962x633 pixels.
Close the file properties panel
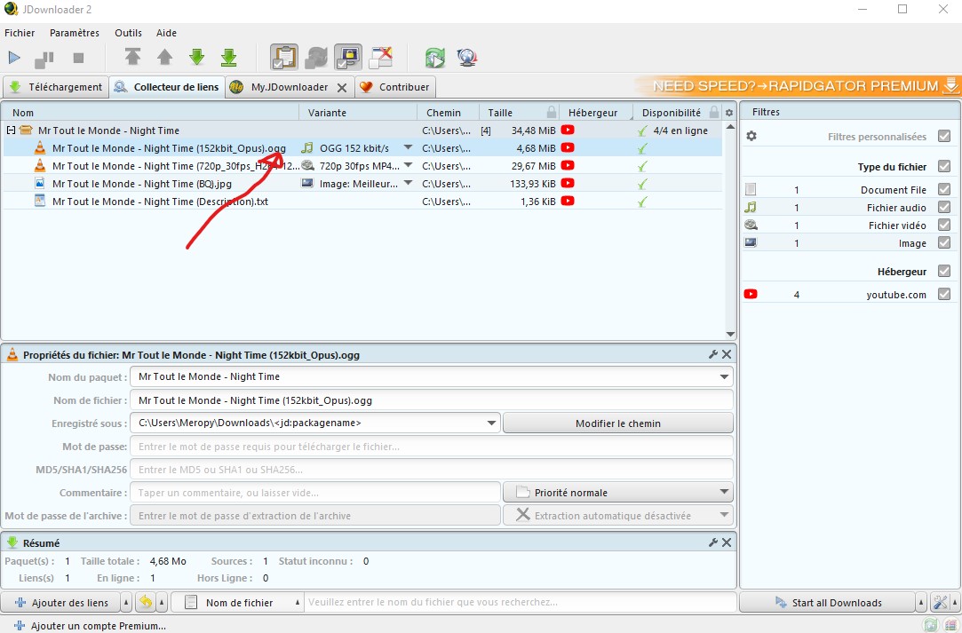point(727,354)
